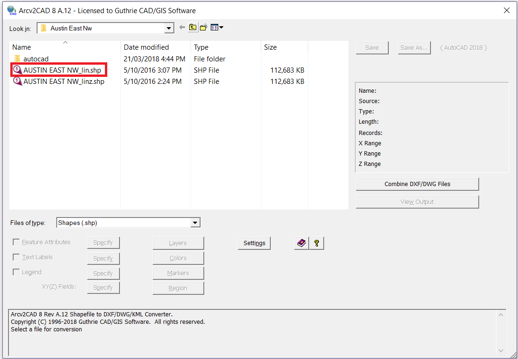Select file AUSTIN EAST NW_lin.shp

click(62, 70)
